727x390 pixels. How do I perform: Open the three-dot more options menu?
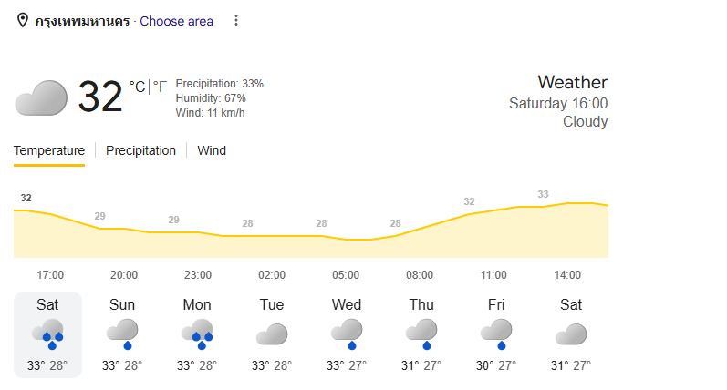coord(236,20)
